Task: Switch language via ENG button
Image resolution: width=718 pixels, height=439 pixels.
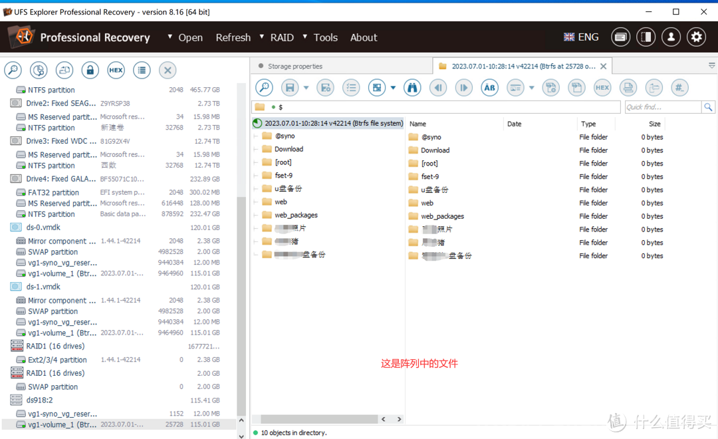Action: coord(581,37)
